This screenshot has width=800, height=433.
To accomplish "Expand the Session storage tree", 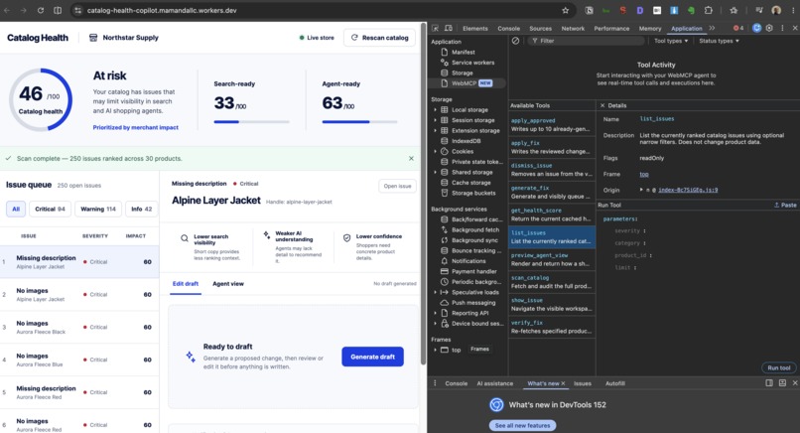I will pos(435,120).
